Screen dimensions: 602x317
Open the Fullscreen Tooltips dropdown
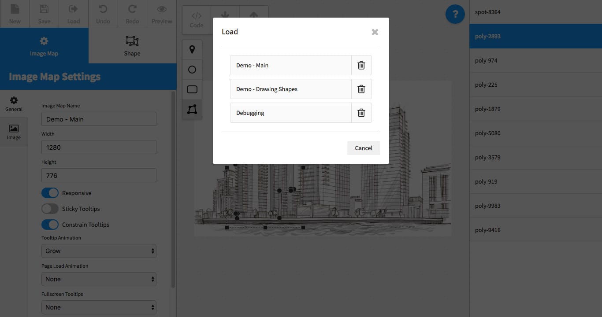[x=99, y=307]
